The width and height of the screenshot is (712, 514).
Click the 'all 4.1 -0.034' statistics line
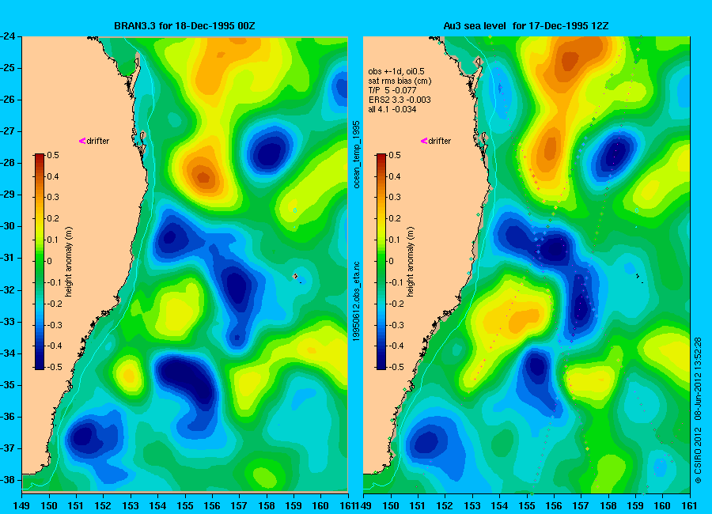click(x=392, y=109)
